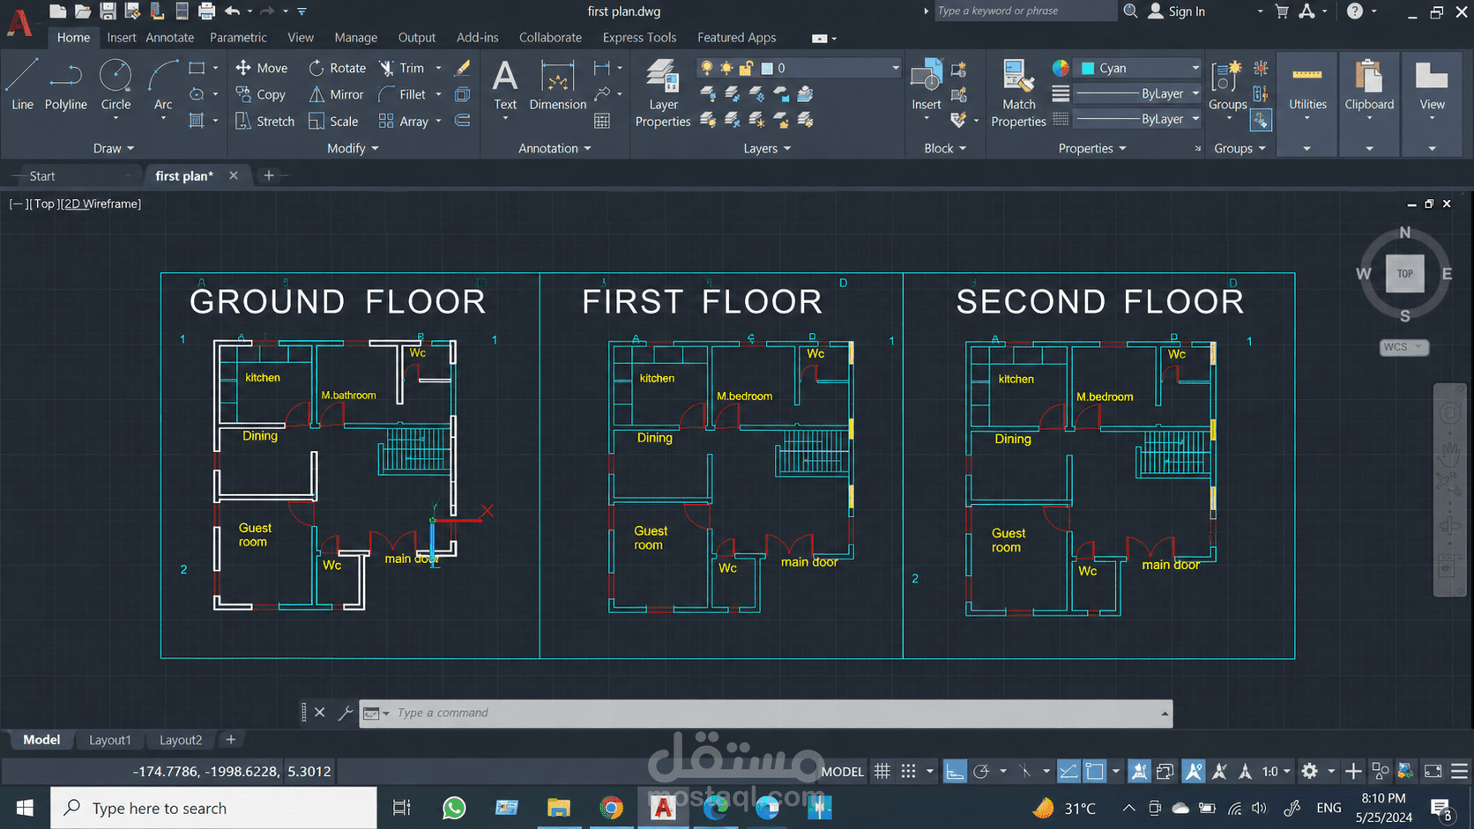
Task: Click the Workspace Switching gear
Action: tap(1310, 772)
